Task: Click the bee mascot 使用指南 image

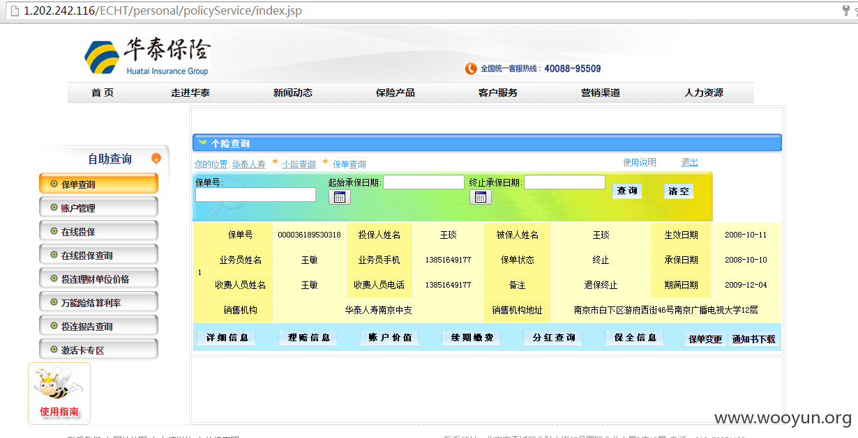Action: coord(59,393)
